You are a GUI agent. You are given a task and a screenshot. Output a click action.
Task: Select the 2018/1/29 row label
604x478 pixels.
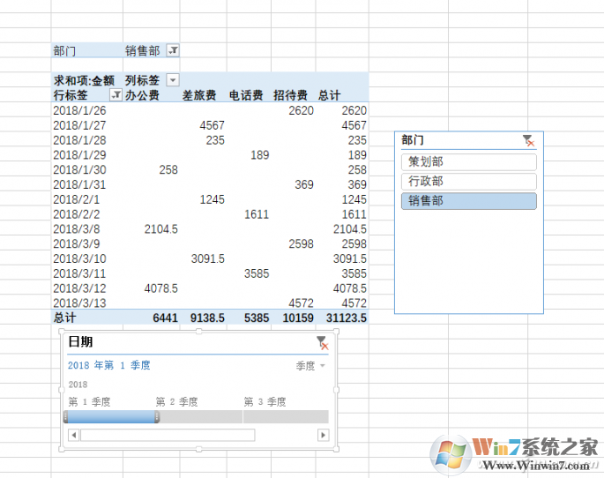click(x=79, y=155)
